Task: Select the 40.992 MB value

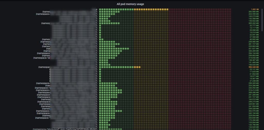Action: point(254,39)
